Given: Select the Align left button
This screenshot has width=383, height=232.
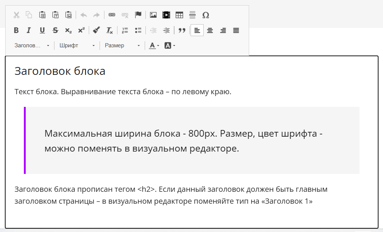Looking at the screenshot, I should coord(197,30).
